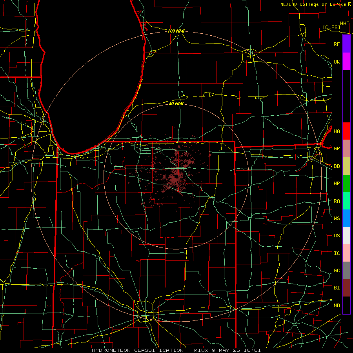
Task: Click the UK legend label
Action: (x=337, y=62)
